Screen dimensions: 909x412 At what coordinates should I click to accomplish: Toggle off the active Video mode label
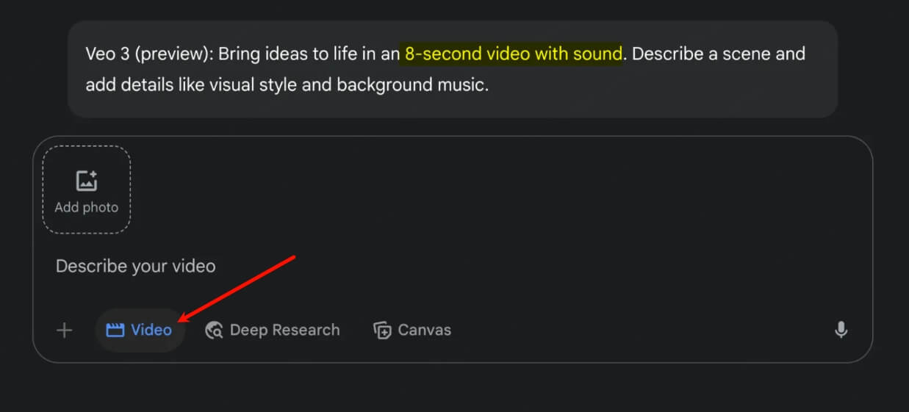(151, 330)
